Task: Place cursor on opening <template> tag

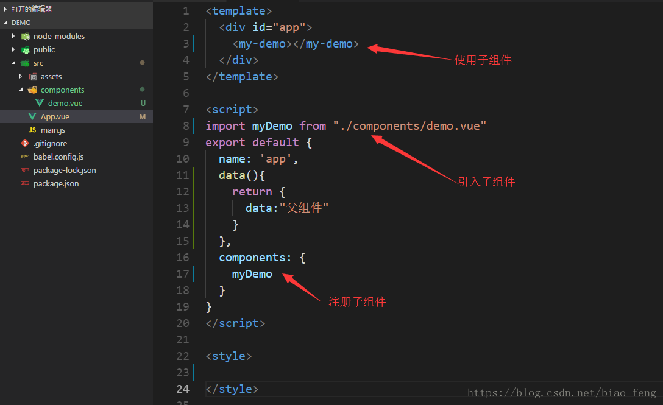Action: 238,11
